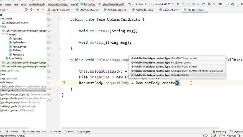Click the ApiInterface interface icon in tree
Image resolution: width=243 pixels, height=137 pixels.
pyautogui.click(x=11, y=42)
